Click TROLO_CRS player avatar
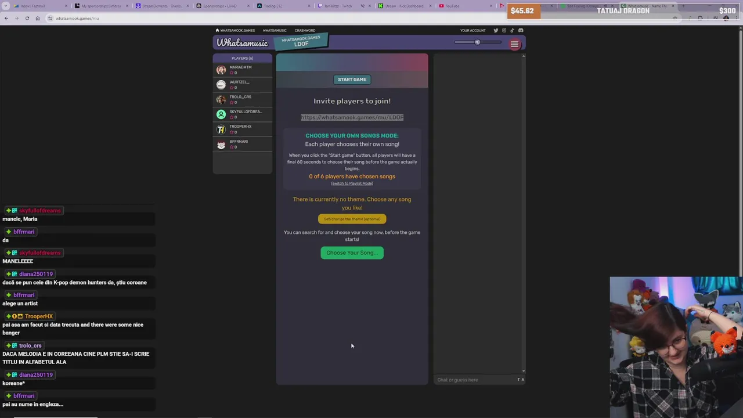Viewport: 743px width, 418px height. [221, 99]
